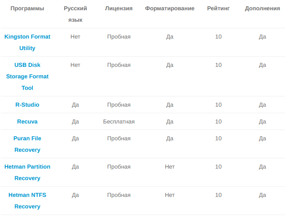Viewport: 285px width, 217px height.
Task: Open the Puran File Recovery link
Action: click(x=27, y=144)
